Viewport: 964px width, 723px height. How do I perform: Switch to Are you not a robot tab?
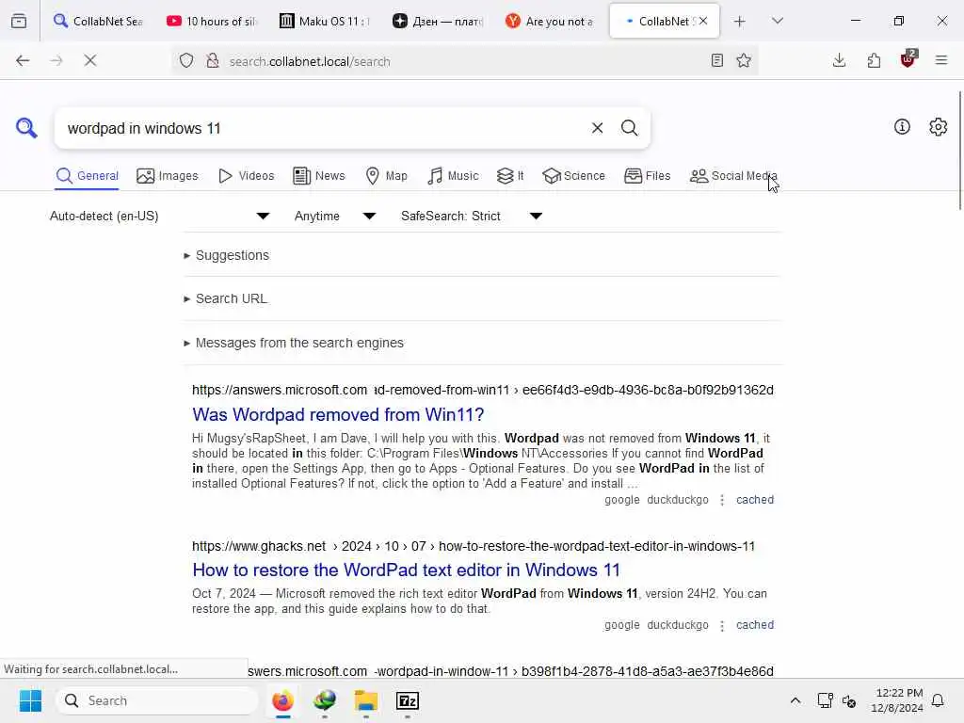click(551, 21)
